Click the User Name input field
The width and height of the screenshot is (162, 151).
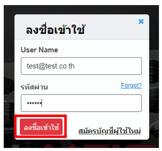(x=81, y=66)
